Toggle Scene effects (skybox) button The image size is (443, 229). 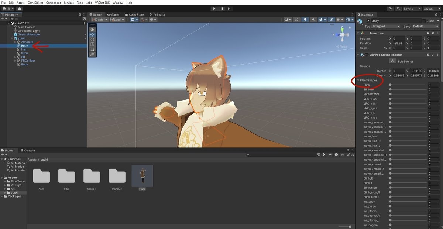322,20
